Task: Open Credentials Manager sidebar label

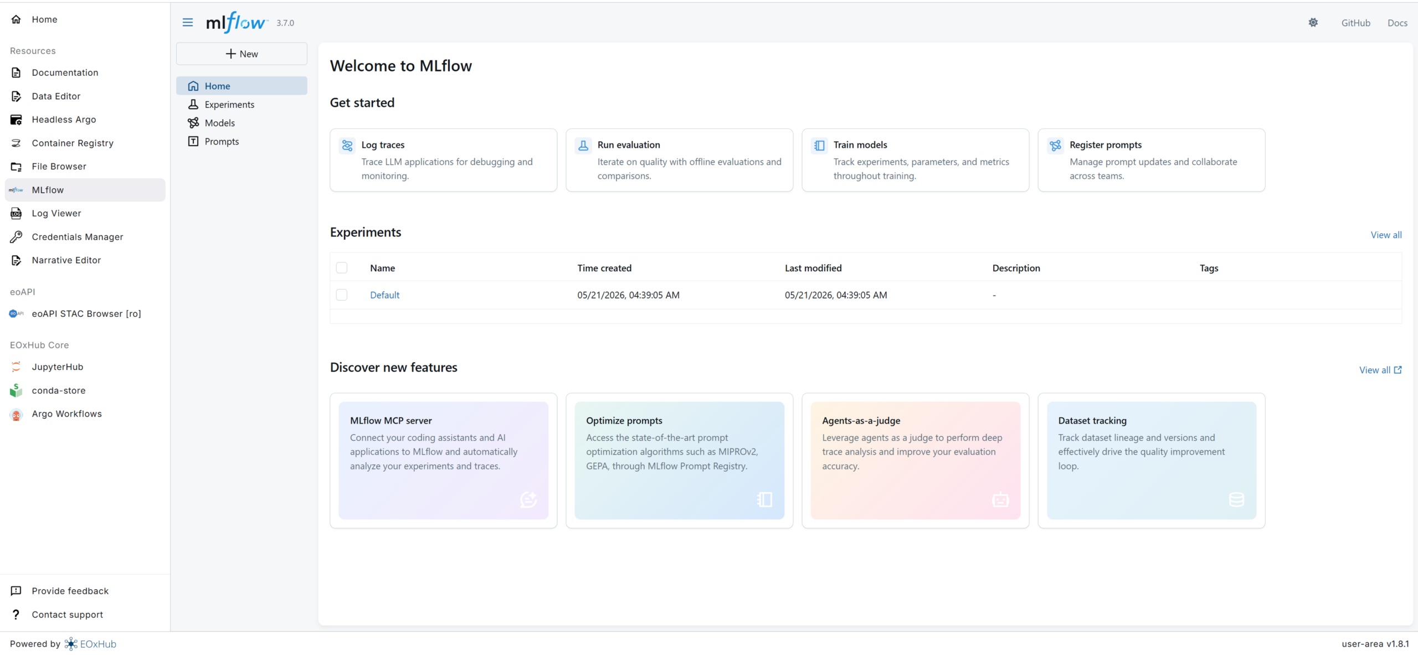Action: point(78,237)
